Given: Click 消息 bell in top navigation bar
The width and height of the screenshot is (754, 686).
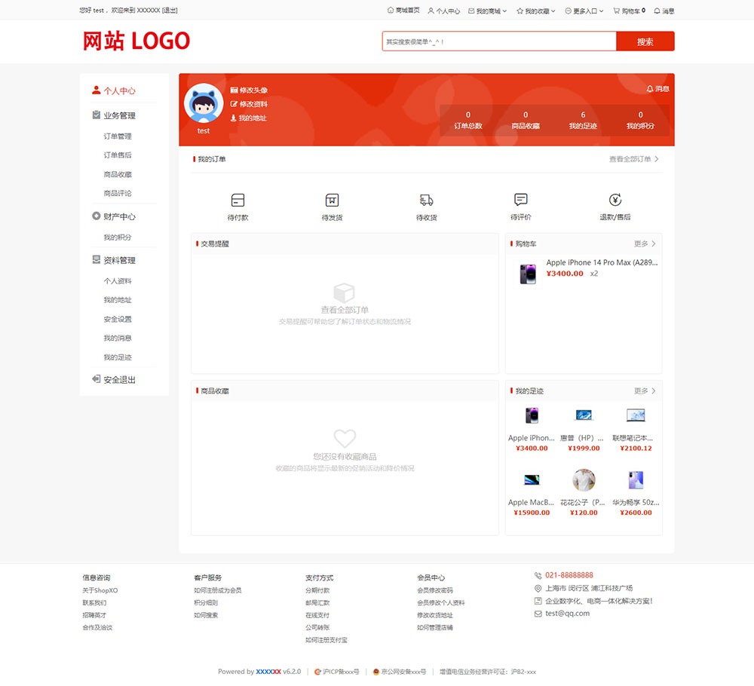Looking at the screenshot, I should [x=664, y=11].
